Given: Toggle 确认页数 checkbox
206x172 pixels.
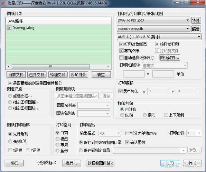Looking at the screenshot, I should [x=127, y=142].
